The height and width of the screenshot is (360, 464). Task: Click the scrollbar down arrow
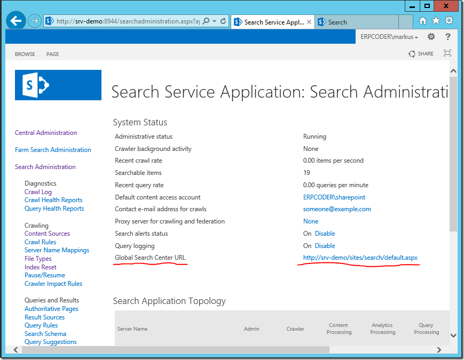pos(453,335)
